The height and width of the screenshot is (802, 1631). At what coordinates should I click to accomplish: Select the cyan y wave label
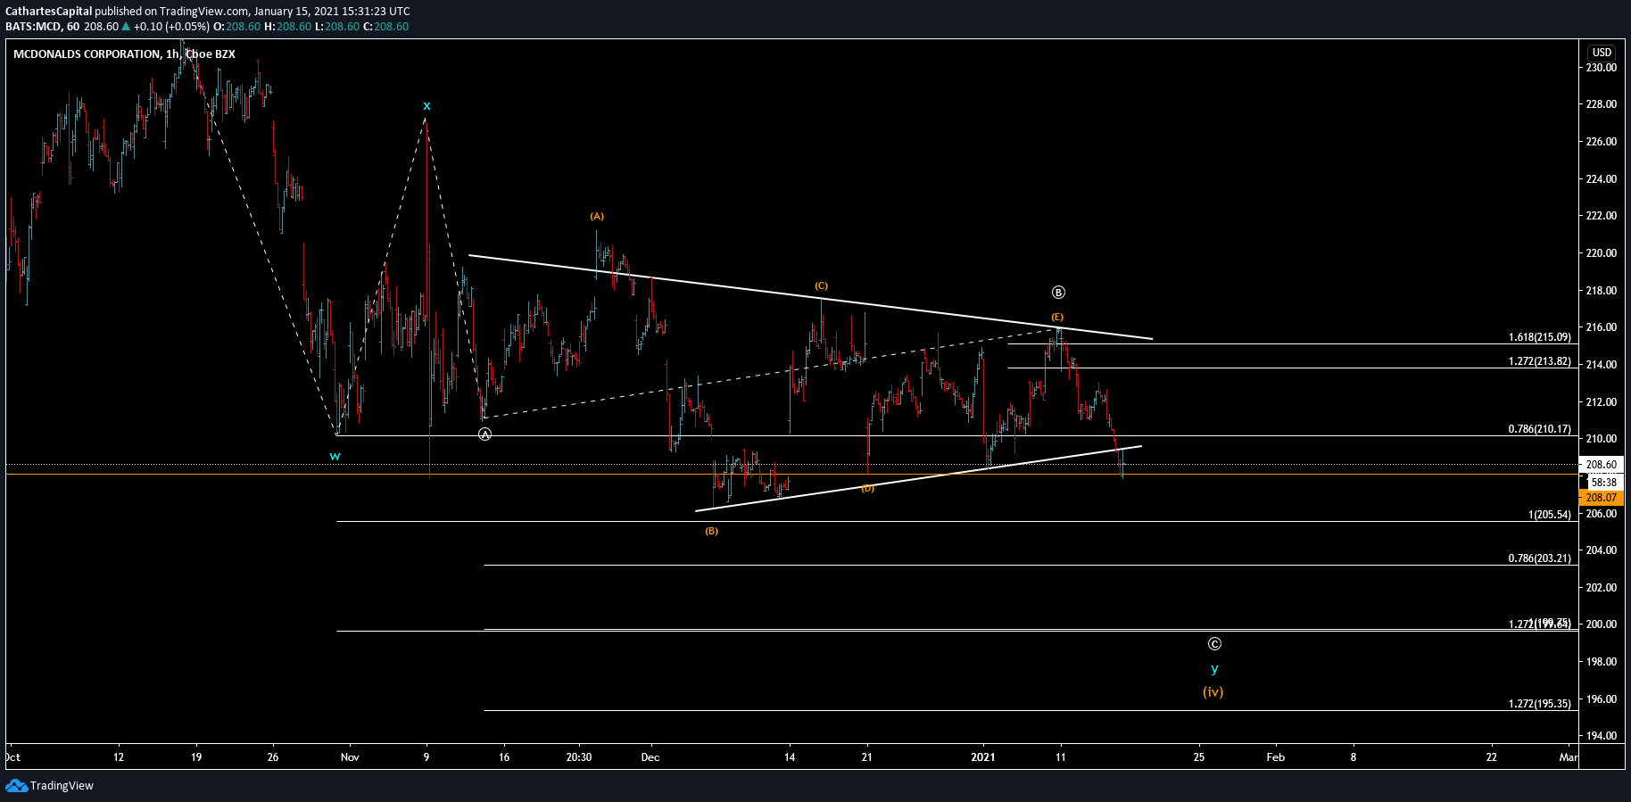(1214, 668)
